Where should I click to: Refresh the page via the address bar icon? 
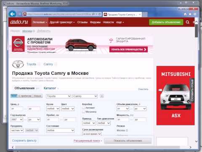100,14
